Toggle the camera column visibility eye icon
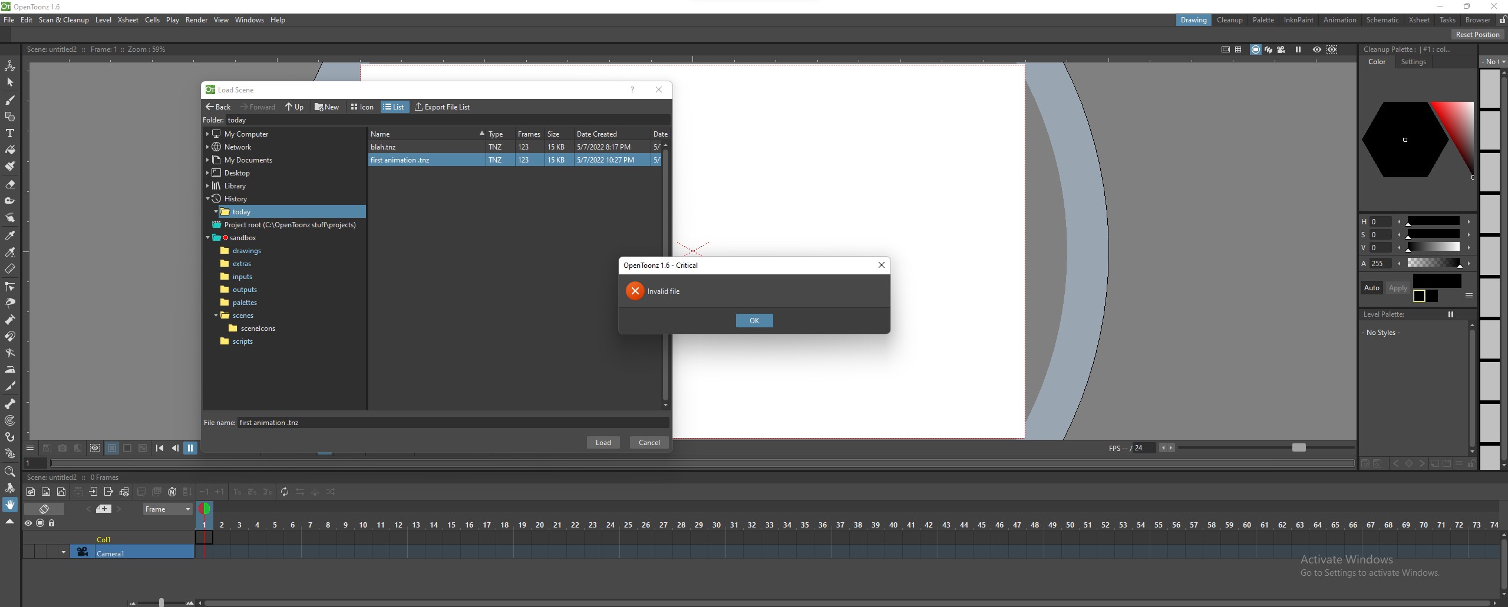Screen dimensions: 1508x607 pyautogui.click(x=28, y=522)
